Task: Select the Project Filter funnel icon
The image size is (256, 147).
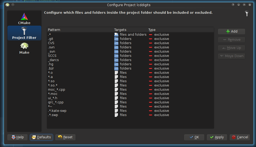Action: [x=24, y=30]
